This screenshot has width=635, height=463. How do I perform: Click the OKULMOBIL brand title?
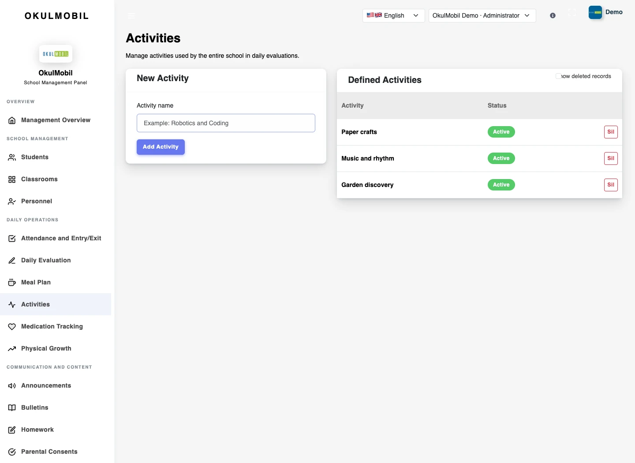pyautogui.click(x=57, y=16)
